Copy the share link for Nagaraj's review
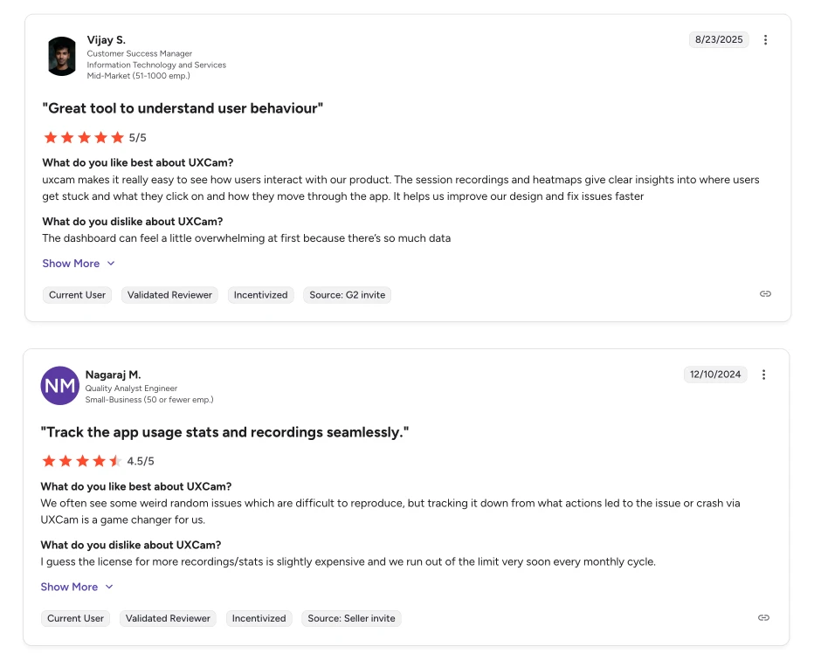 click(763, 617)
